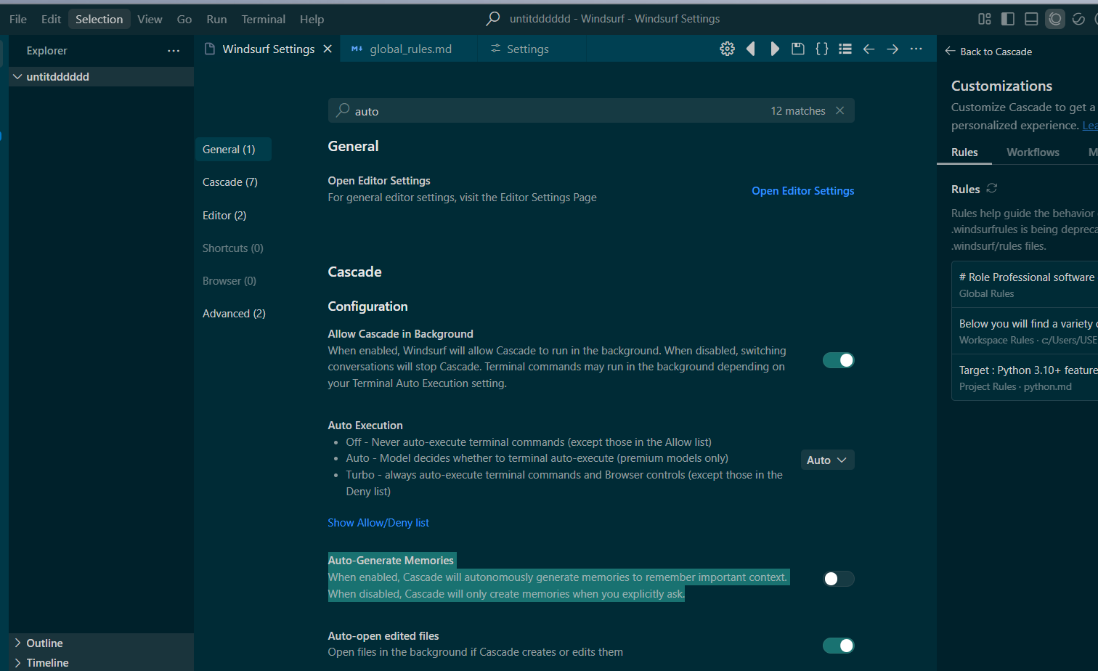Open the Terminal menu
Viewport: 1098px width, 671px height.
(x=263, y=19)
